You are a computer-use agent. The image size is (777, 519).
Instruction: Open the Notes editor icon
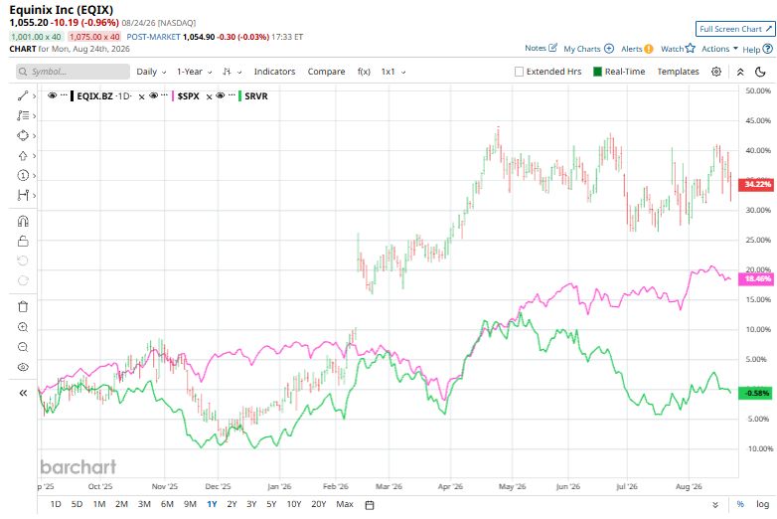553,48
